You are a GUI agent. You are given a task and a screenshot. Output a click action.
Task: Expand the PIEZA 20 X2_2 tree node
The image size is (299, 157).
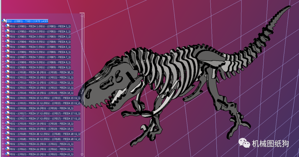[3, 139]
